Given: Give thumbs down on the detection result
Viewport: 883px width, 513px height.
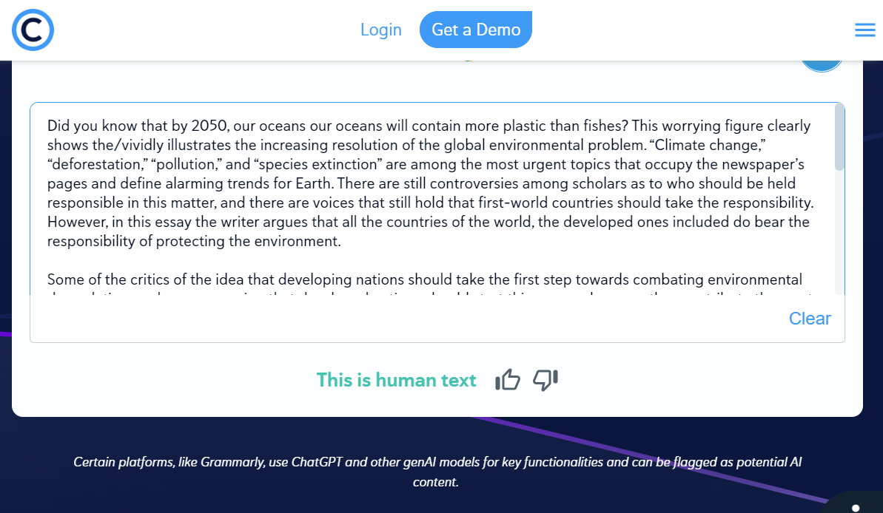Looking at the screenshot, I should tap(545, 380).
